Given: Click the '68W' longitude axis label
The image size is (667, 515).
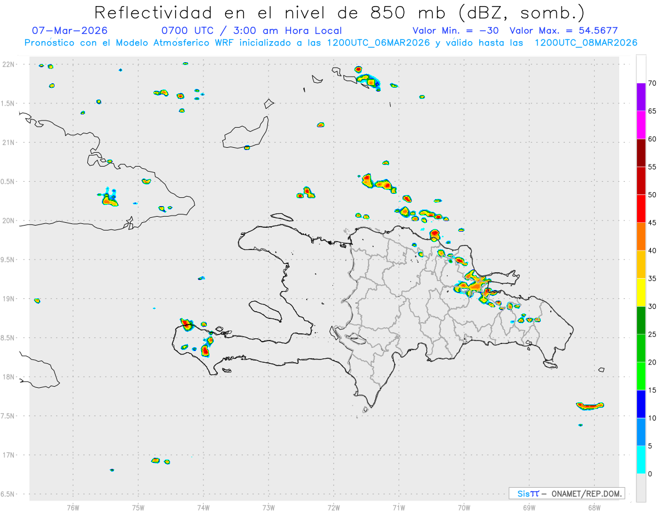Looking at the screenshot, I should (x=594, y=507).
